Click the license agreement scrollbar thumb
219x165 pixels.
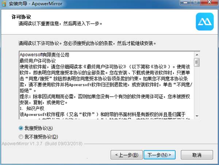click(x=197, y=62)
